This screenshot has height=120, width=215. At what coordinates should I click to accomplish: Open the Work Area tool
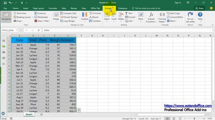[20, 13]
